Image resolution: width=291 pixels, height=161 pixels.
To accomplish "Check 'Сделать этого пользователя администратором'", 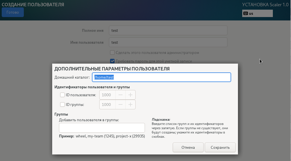I will pos(112,53).
